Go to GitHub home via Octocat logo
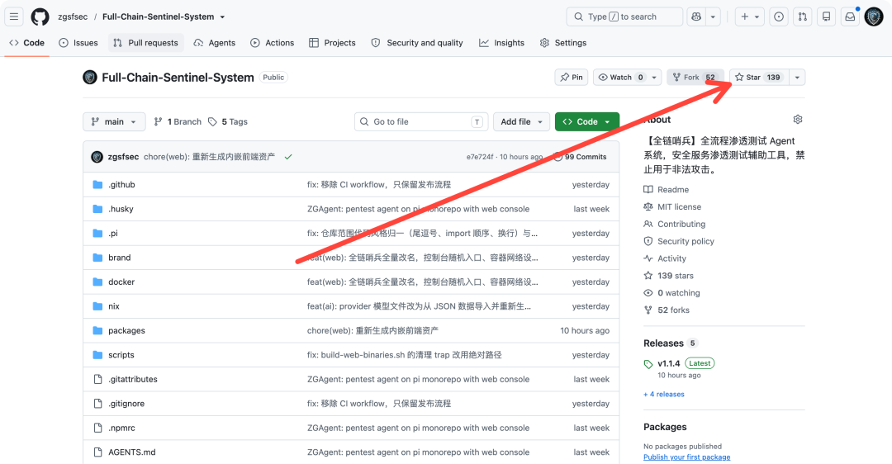Screen dimensions: 892x464 pyautogui.click(x=40, y=17)
